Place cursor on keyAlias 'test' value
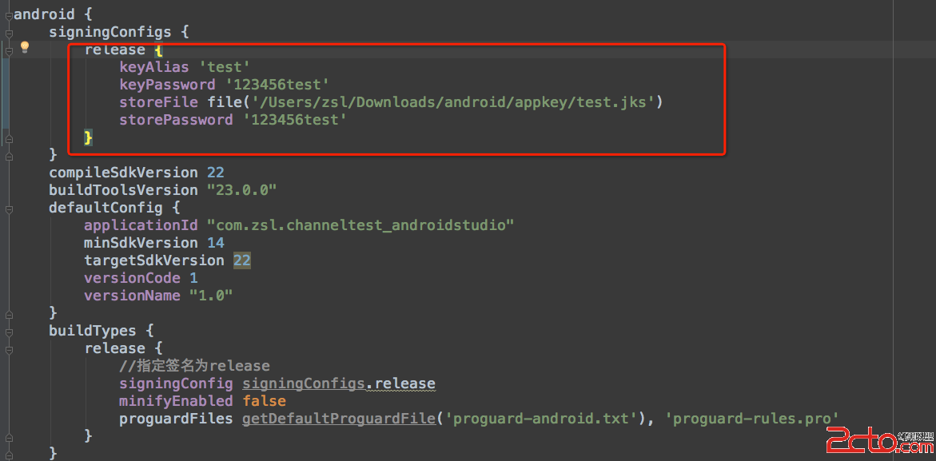Screen dimensions: 936x461 tap(225, 67)
